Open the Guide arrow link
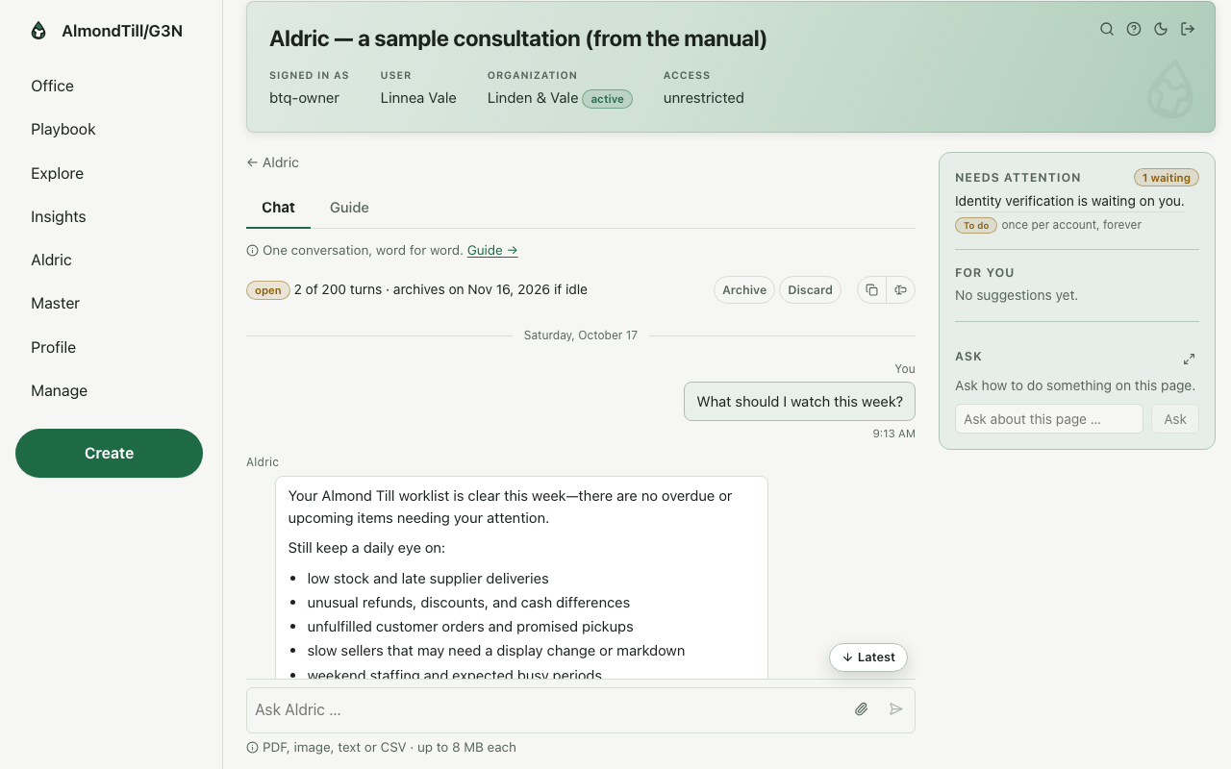This screenshot has width=1231, height=769. [x=492, y=250]
